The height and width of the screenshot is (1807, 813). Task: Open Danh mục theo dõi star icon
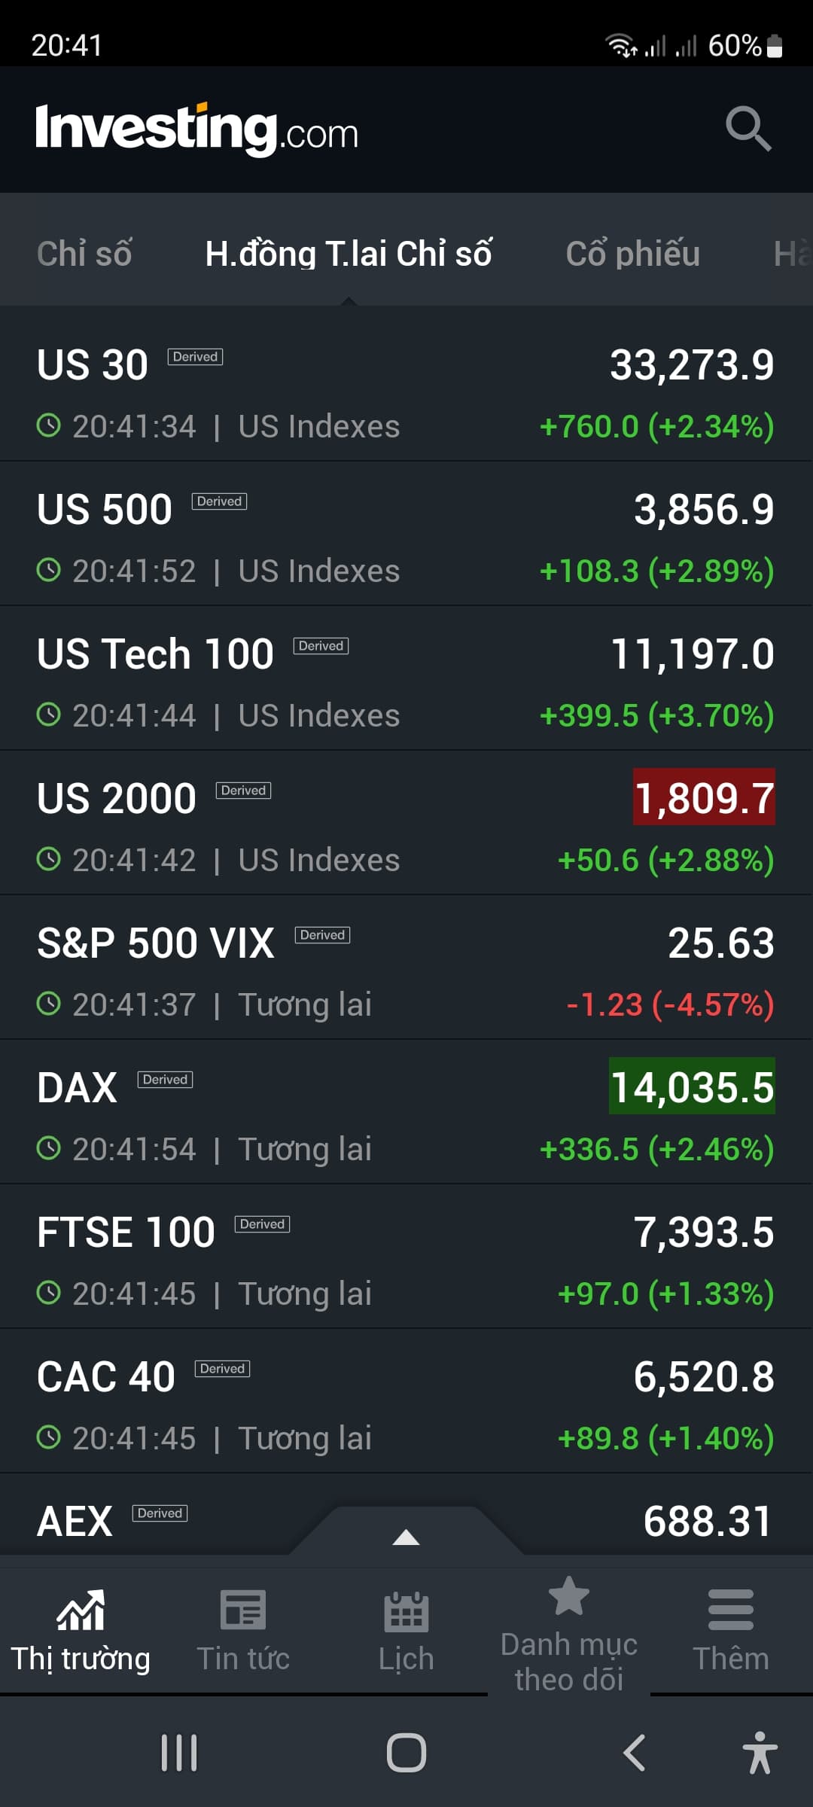[x=569, y=1596]
